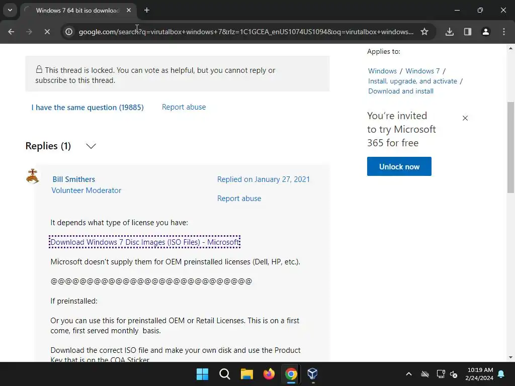Image resolution: width=515 pixels, height=386 pixels.
Task: Switch to Chrome in the taskbar
Action: (x=291, y=374)
